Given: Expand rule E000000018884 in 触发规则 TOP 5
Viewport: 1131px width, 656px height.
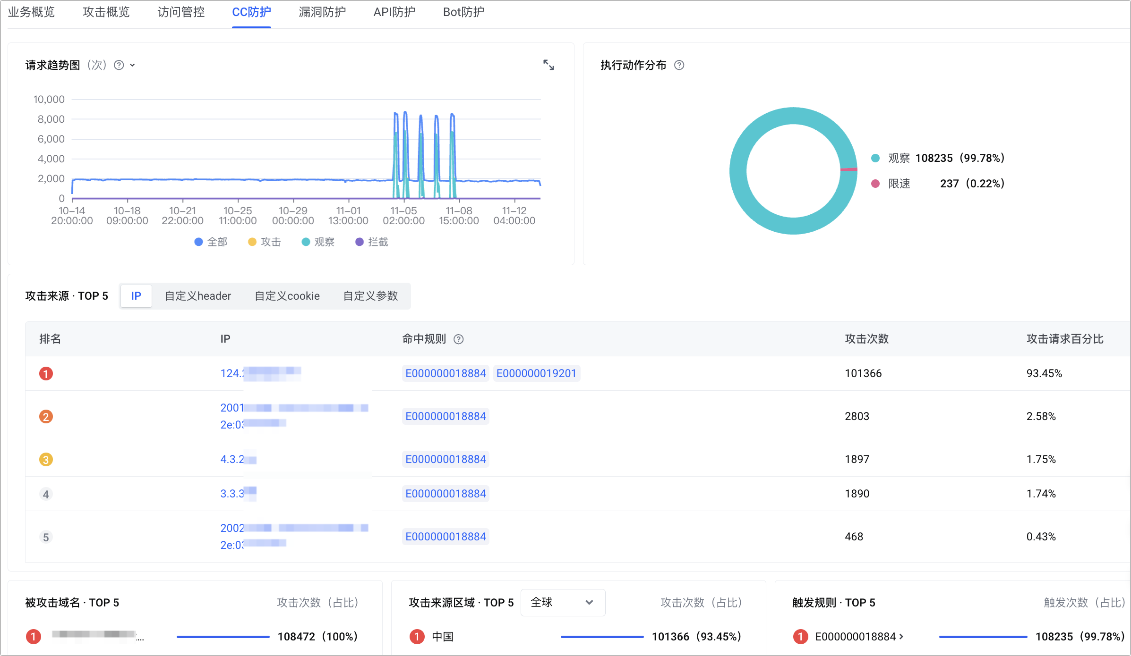Looking at the screenshot, I should pos(859,637).
